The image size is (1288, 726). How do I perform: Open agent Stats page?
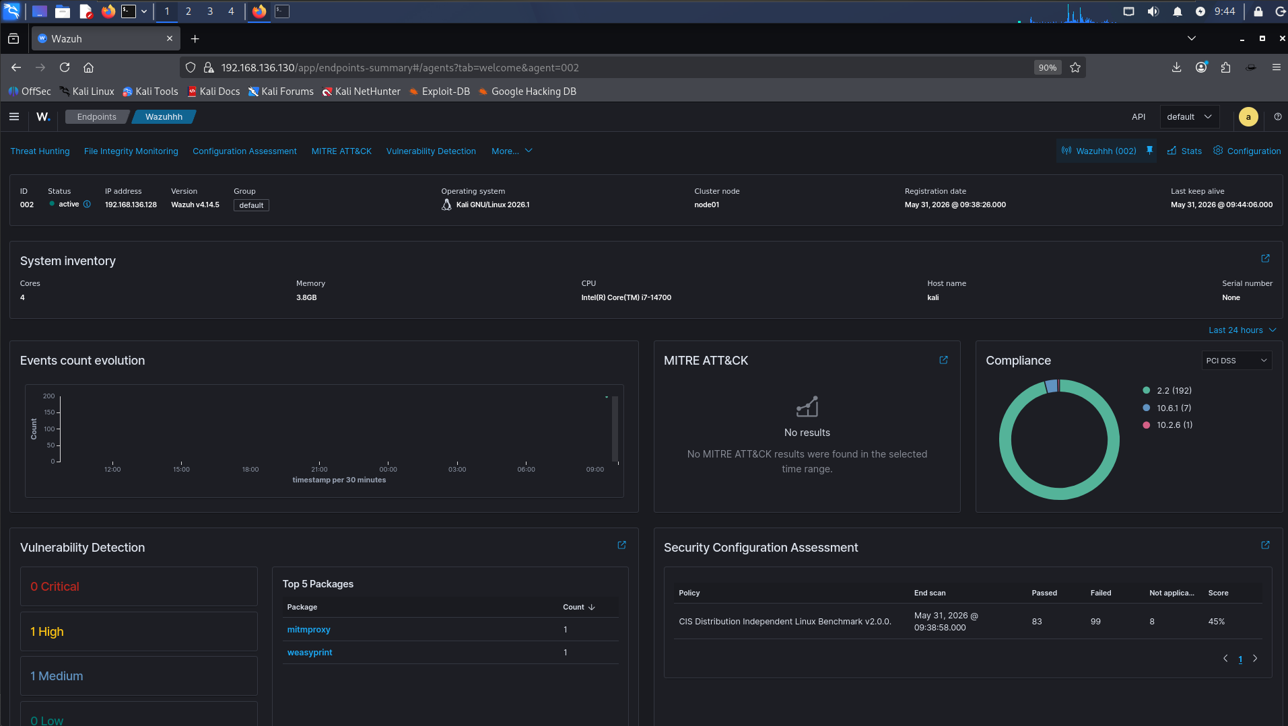click(x=1184, y=151)
